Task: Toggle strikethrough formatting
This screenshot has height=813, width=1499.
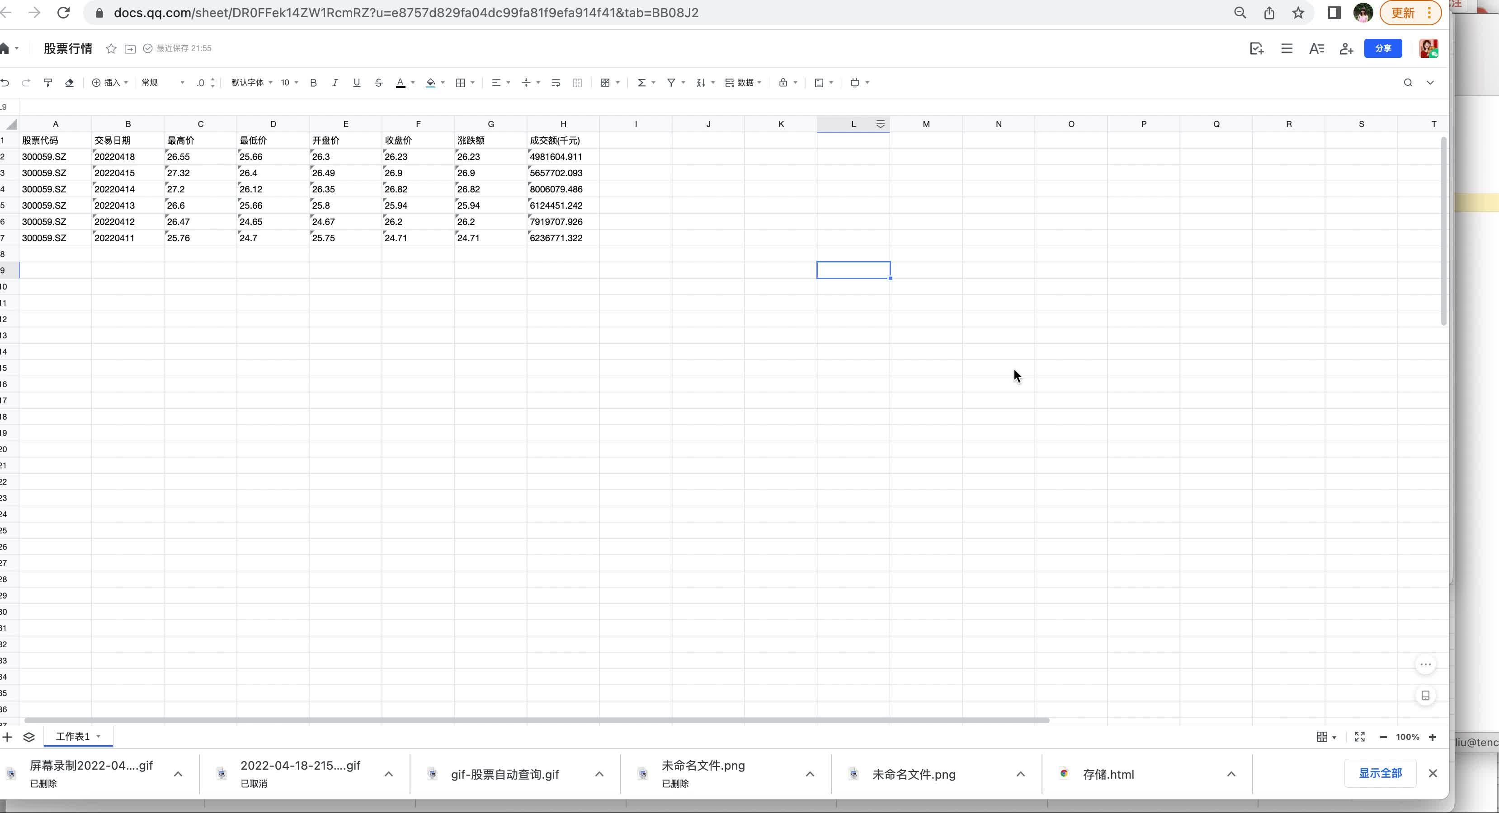Action: [x=378, y=83]
